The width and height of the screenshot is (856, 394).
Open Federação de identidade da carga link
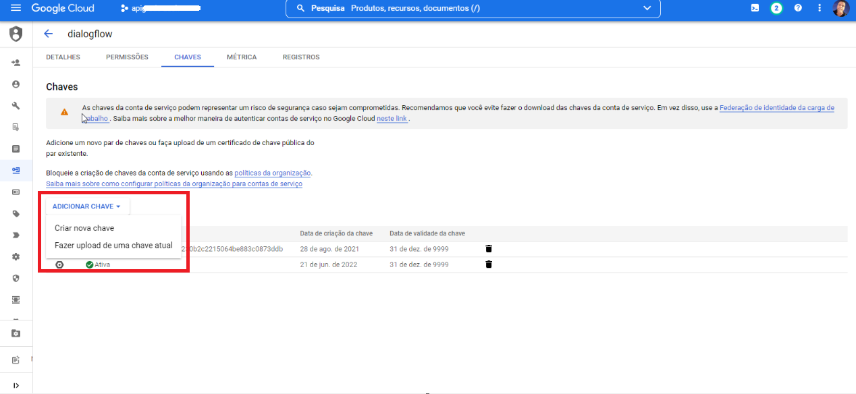coord(777,108)
